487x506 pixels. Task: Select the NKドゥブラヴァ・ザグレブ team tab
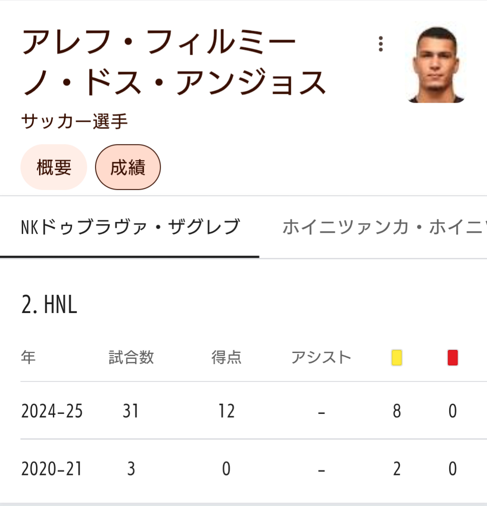pos(130,227)
